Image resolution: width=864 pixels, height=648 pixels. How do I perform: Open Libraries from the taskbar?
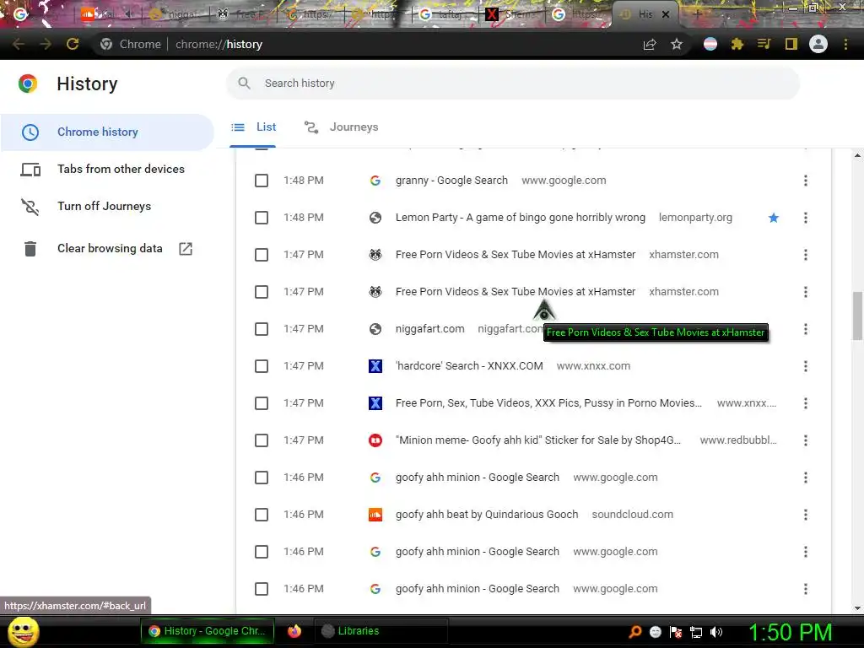[x=381, y=631]
